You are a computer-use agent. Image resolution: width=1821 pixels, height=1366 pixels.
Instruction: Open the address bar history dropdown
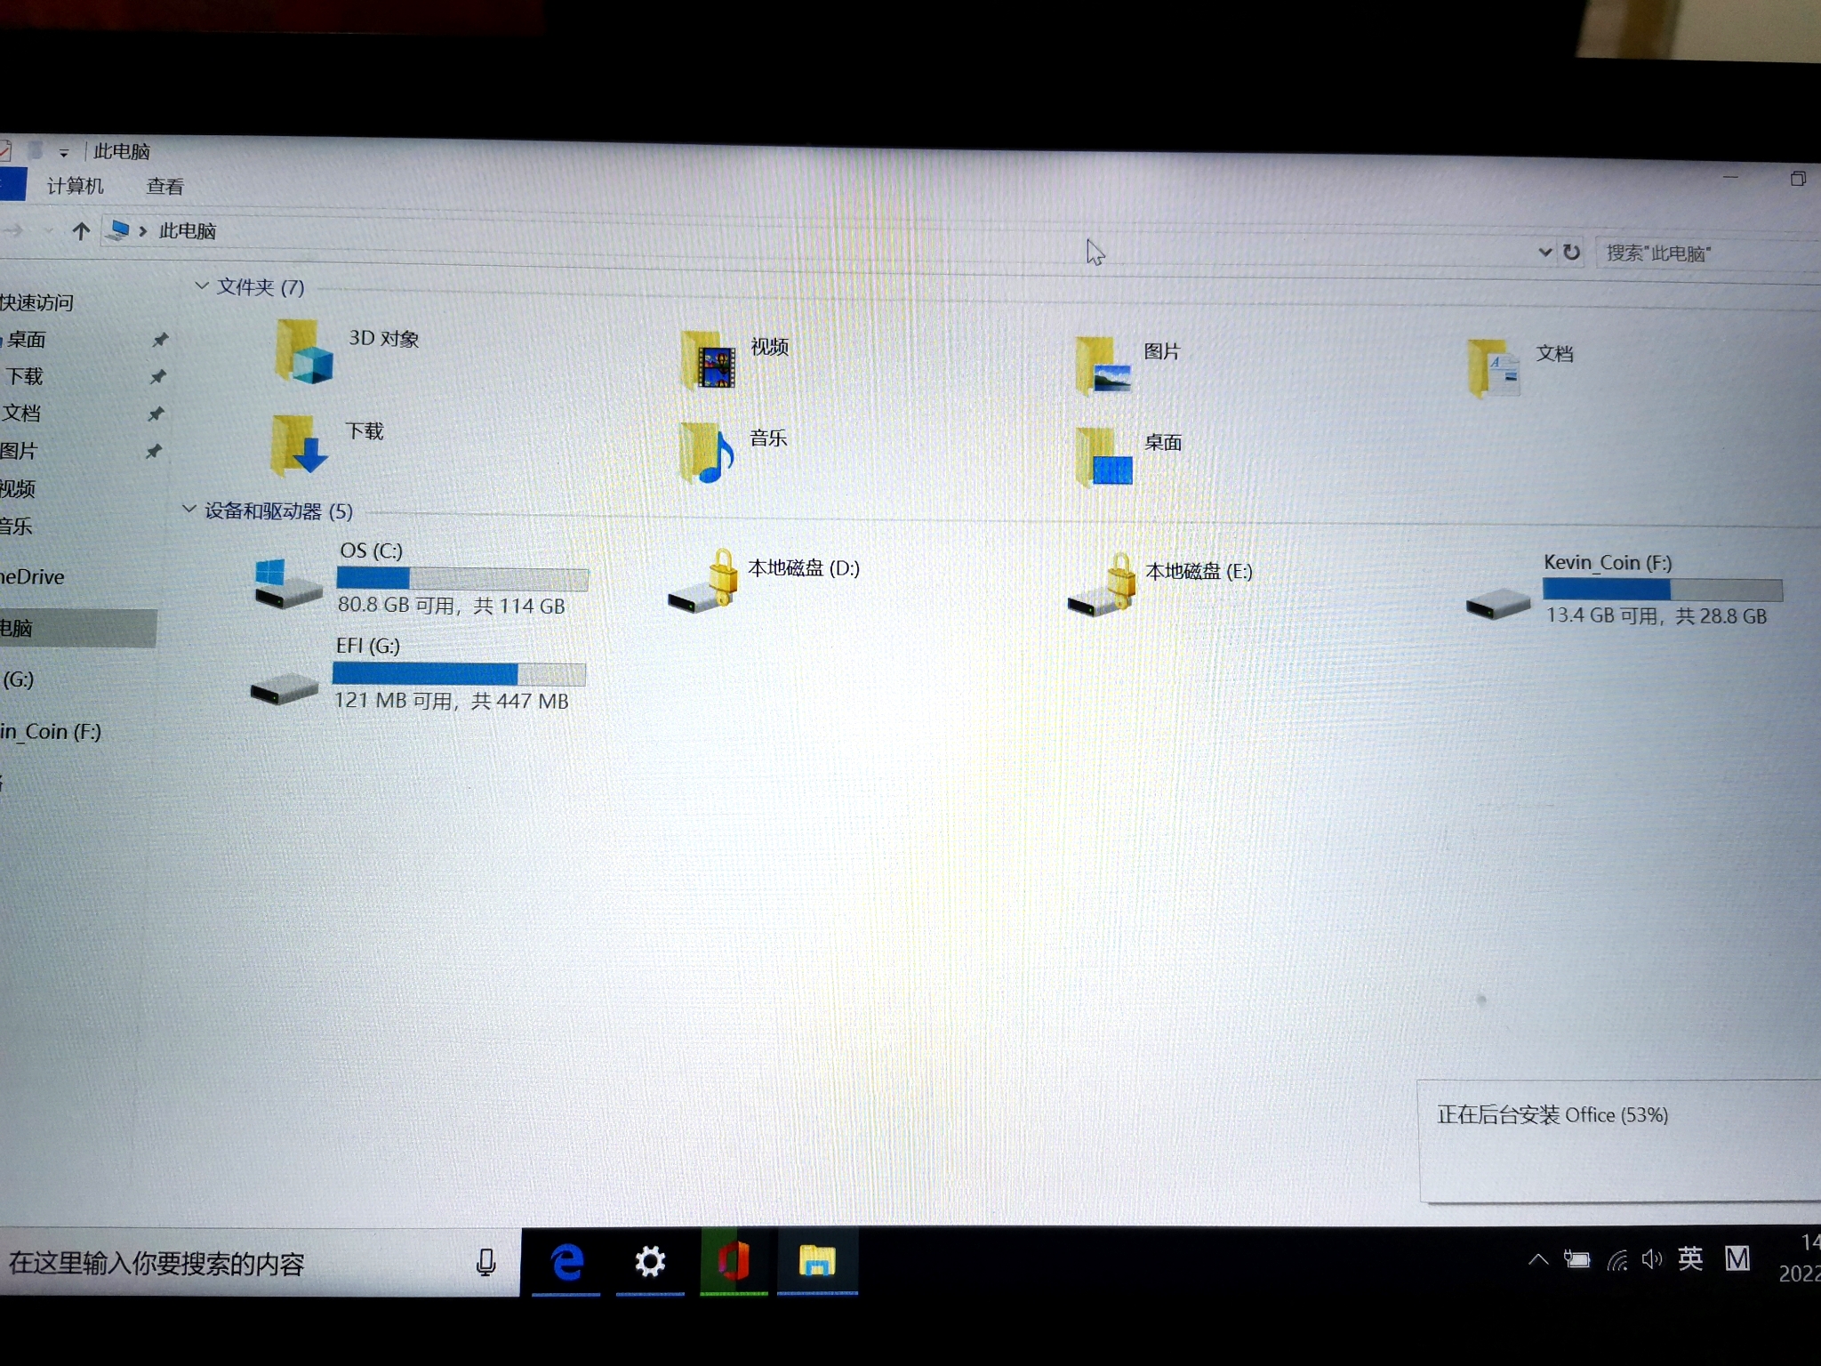tap(1544, 253)
